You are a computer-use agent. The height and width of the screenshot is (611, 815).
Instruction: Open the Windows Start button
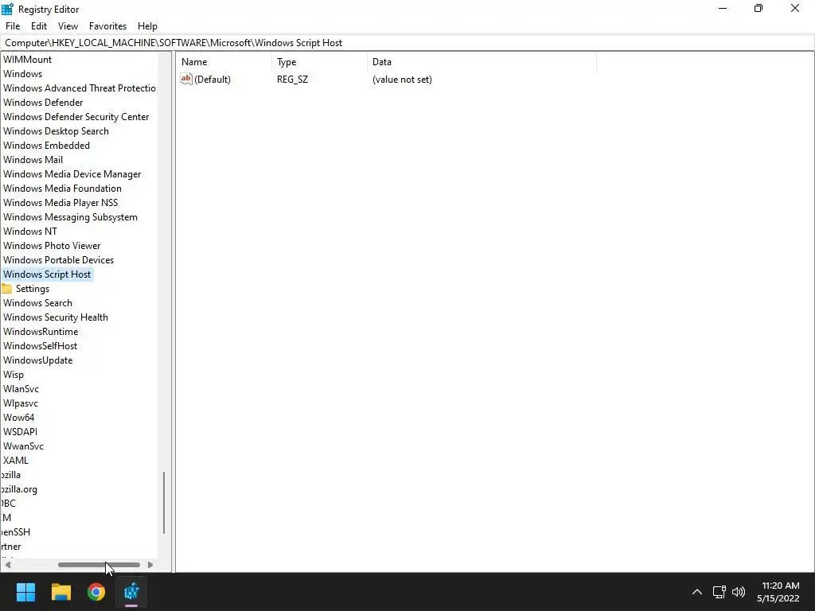[25, 592]
